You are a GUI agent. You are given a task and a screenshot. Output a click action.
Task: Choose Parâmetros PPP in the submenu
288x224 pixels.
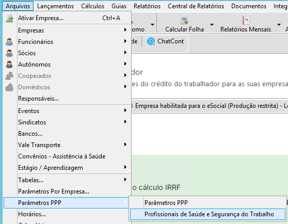(x=207, y=203)
